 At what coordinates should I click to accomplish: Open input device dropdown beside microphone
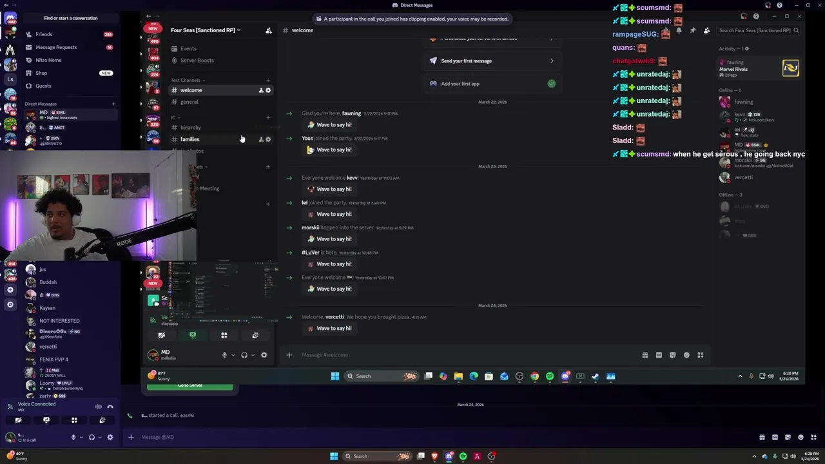point(81,437)
